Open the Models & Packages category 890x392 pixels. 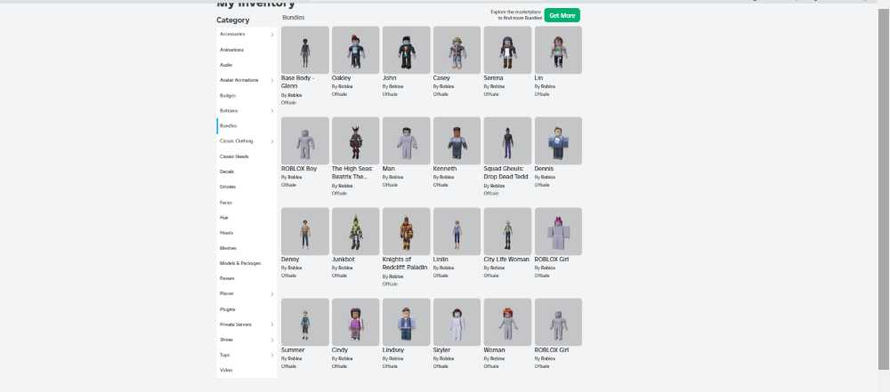click(x=240, y=263)
